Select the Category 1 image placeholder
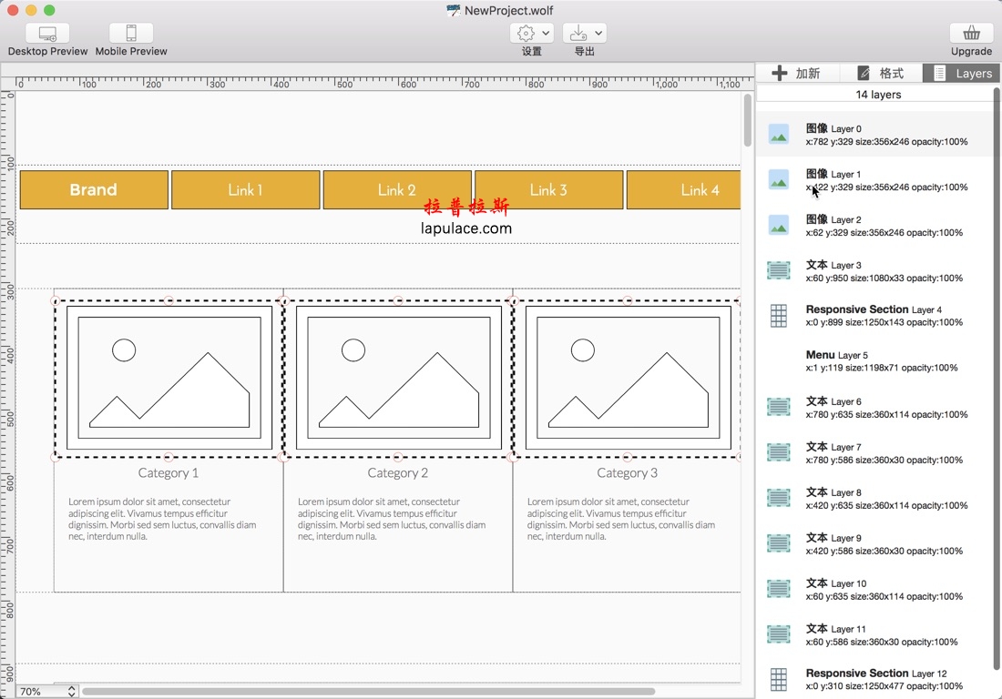The height and width of the screenshot is (699, 1002). tap(169, 379)
